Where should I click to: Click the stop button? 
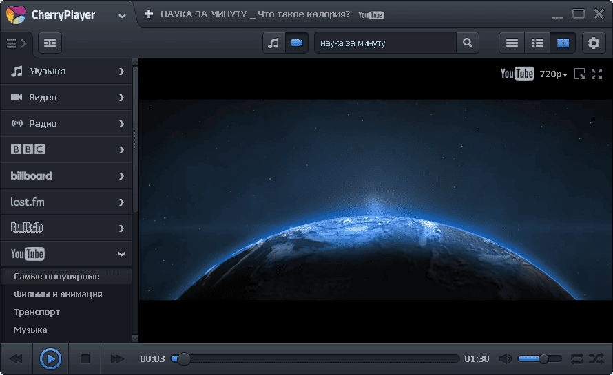pos(85,358)
